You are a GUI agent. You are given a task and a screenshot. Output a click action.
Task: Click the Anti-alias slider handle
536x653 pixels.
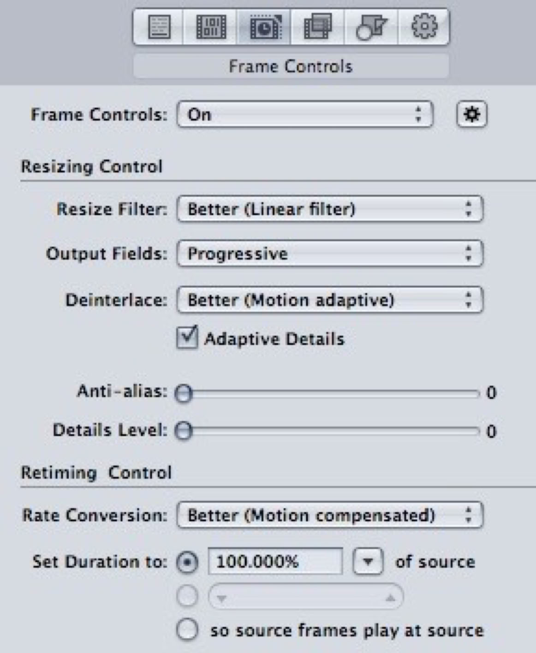point(184,393)
